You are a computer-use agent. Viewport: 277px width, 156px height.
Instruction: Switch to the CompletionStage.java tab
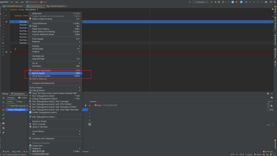point(56,6)
